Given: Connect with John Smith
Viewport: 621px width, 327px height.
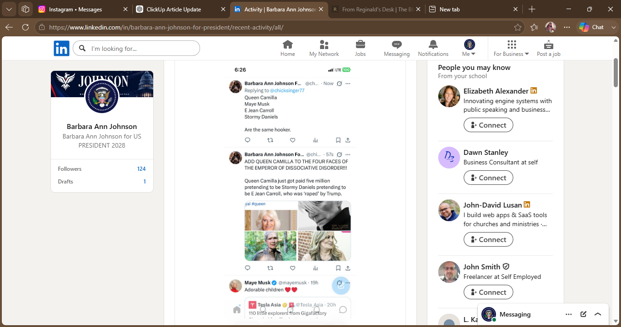Looking at the screenshot, I should click(x=488, y=292).
